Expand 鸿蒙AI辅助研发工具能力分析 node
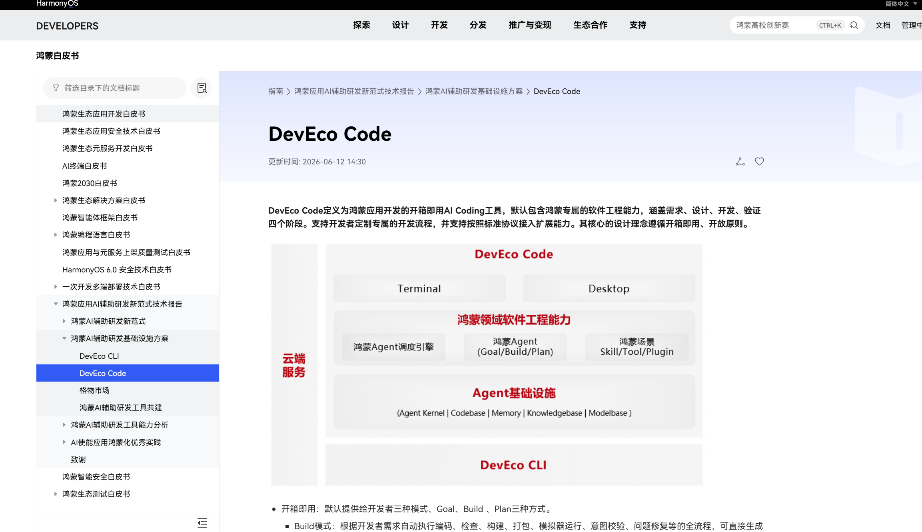This screenshot has width=922, height=532. [64, 425]
